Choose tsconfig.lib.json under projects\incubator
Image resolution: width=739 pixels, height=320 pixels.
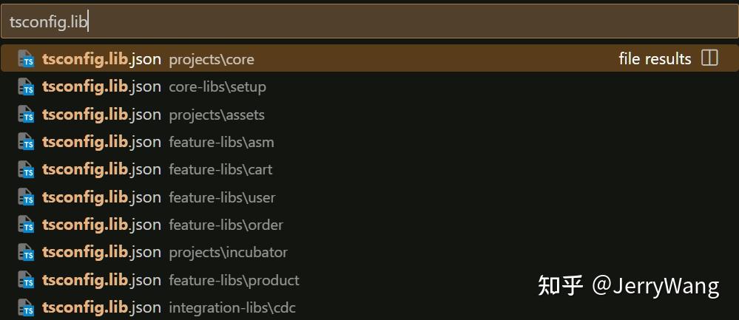[101, 252]
